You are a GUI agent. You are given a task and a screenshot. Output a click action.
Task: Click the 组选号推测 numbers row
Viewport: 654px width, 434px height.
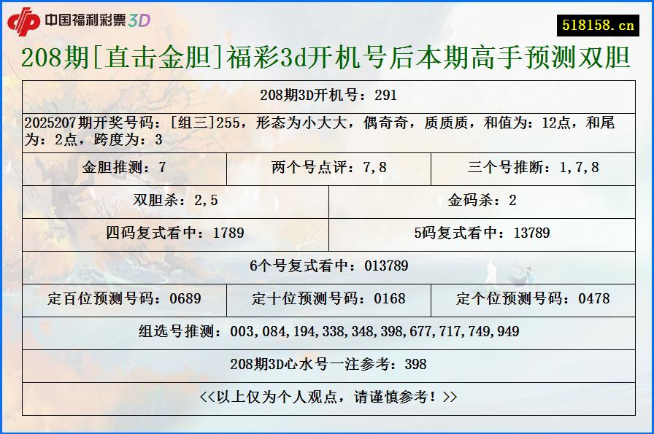[x=326, y=330]
